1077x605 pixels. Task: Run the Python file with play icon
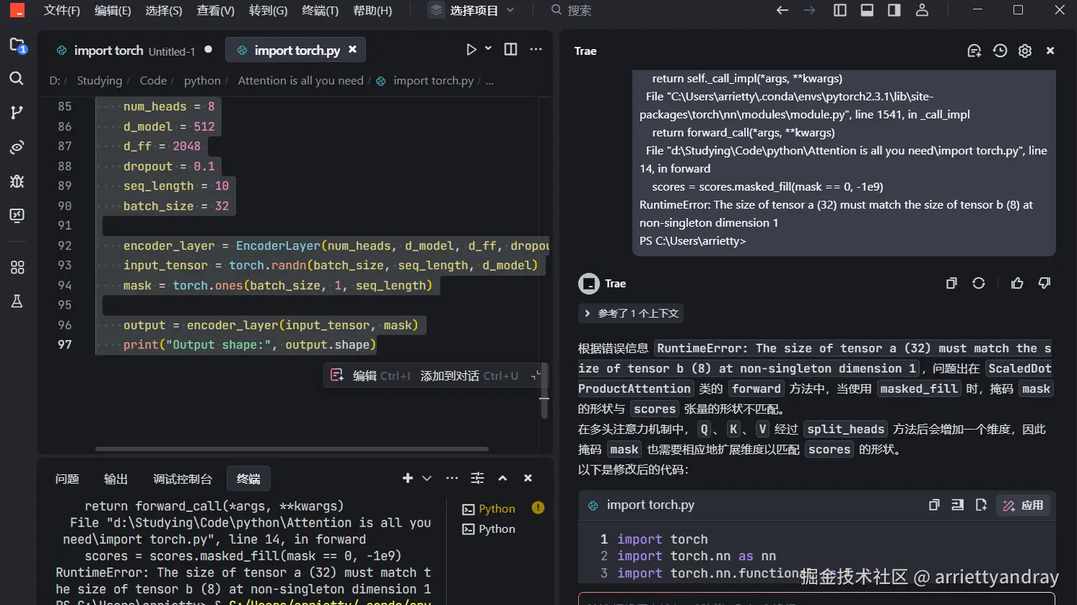pos(471,49)
